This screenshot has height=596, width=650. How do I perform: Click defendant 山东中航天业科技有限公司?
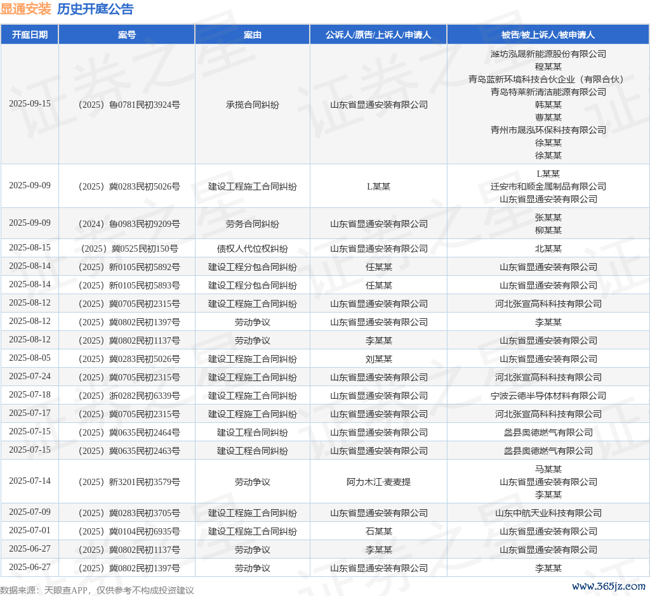(548, 513)
